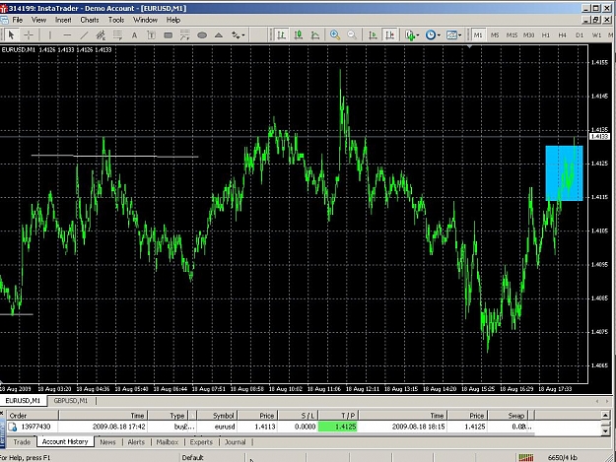This screenshot has height=462, width=616.
Task: Switch chart to Bar Chart mode
Action: pos(281,35)
